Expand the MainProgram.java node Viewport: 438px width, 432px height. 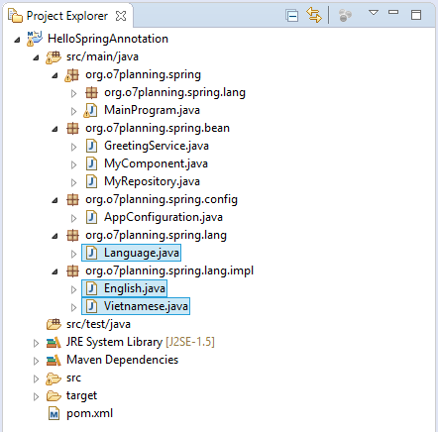click(73, 111)
